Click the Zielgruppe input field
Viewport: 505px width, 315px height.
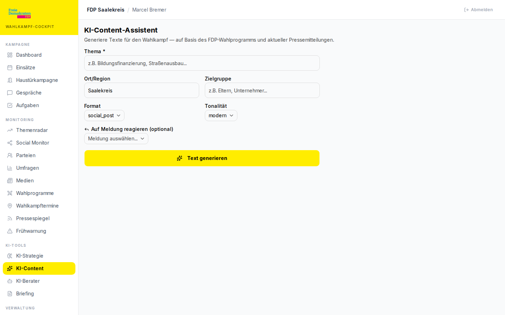click(262, 90)
